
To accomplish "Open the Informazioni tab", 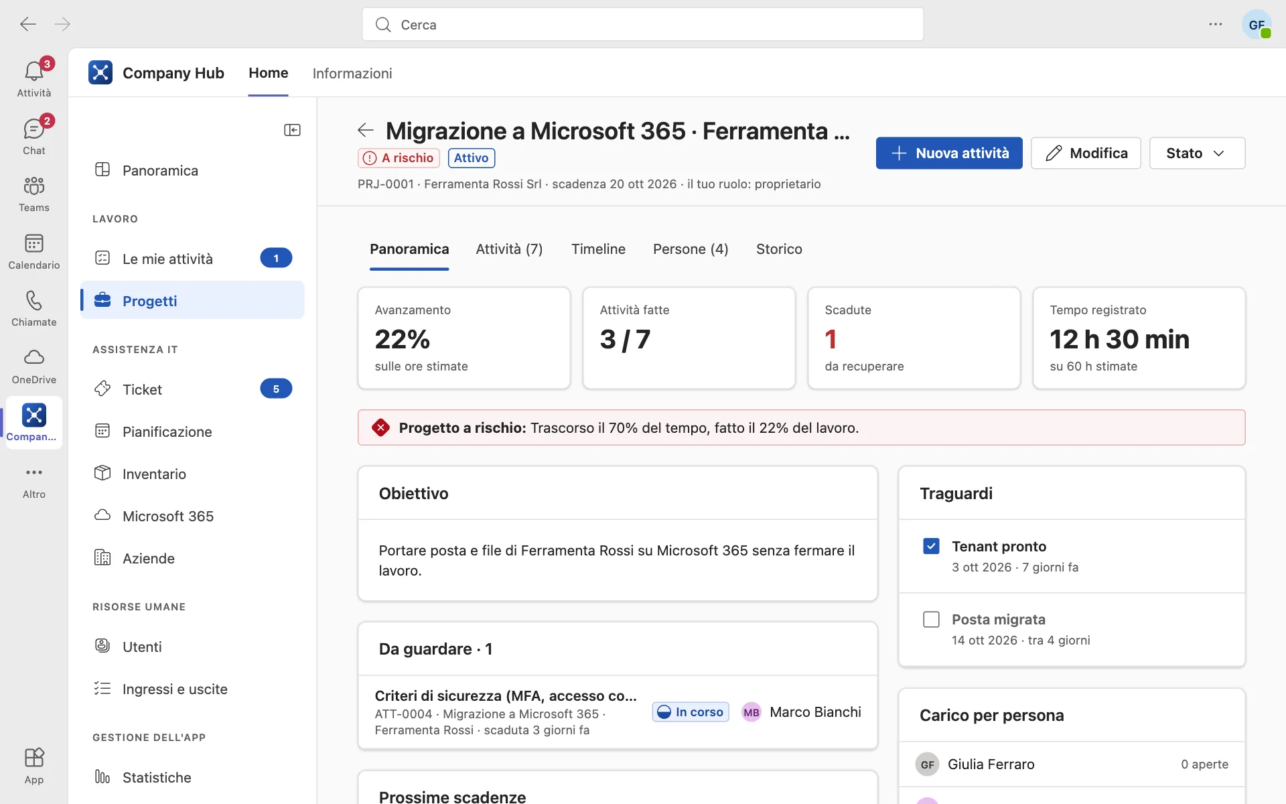I will [x=352, y=74].
